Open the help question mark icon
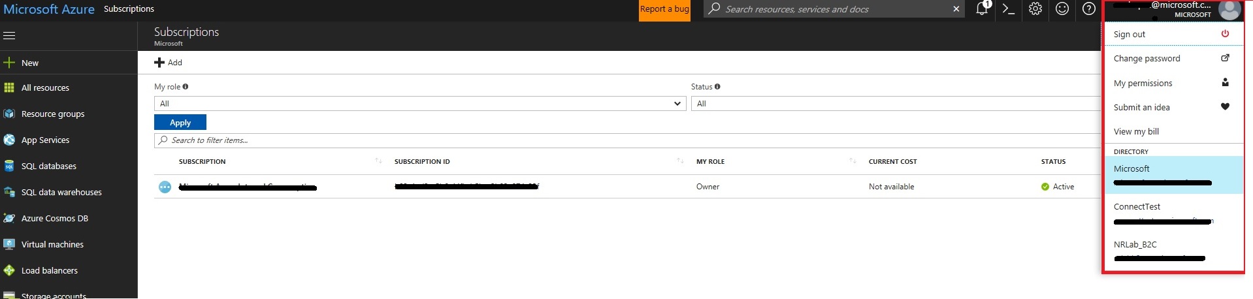This screenshot has height=299, width=1253. 1088,8
